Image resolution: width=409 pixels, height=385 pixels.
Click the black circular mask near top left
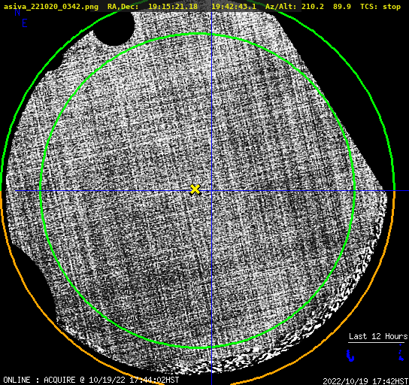click(114, 29)
